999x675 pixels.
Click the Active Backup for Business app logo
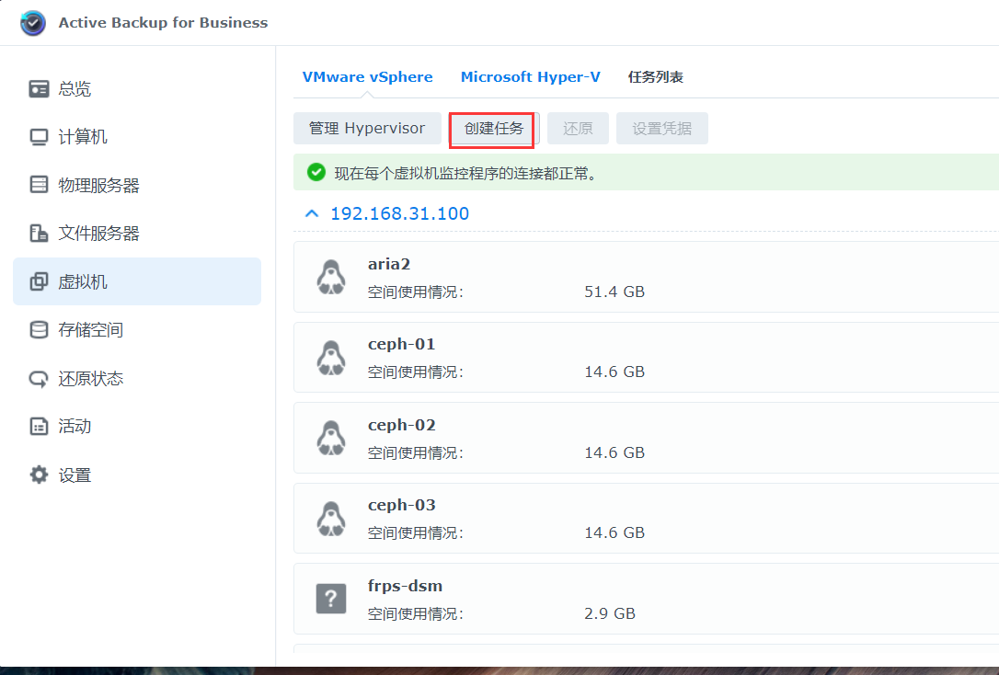[x=32, y=23]
